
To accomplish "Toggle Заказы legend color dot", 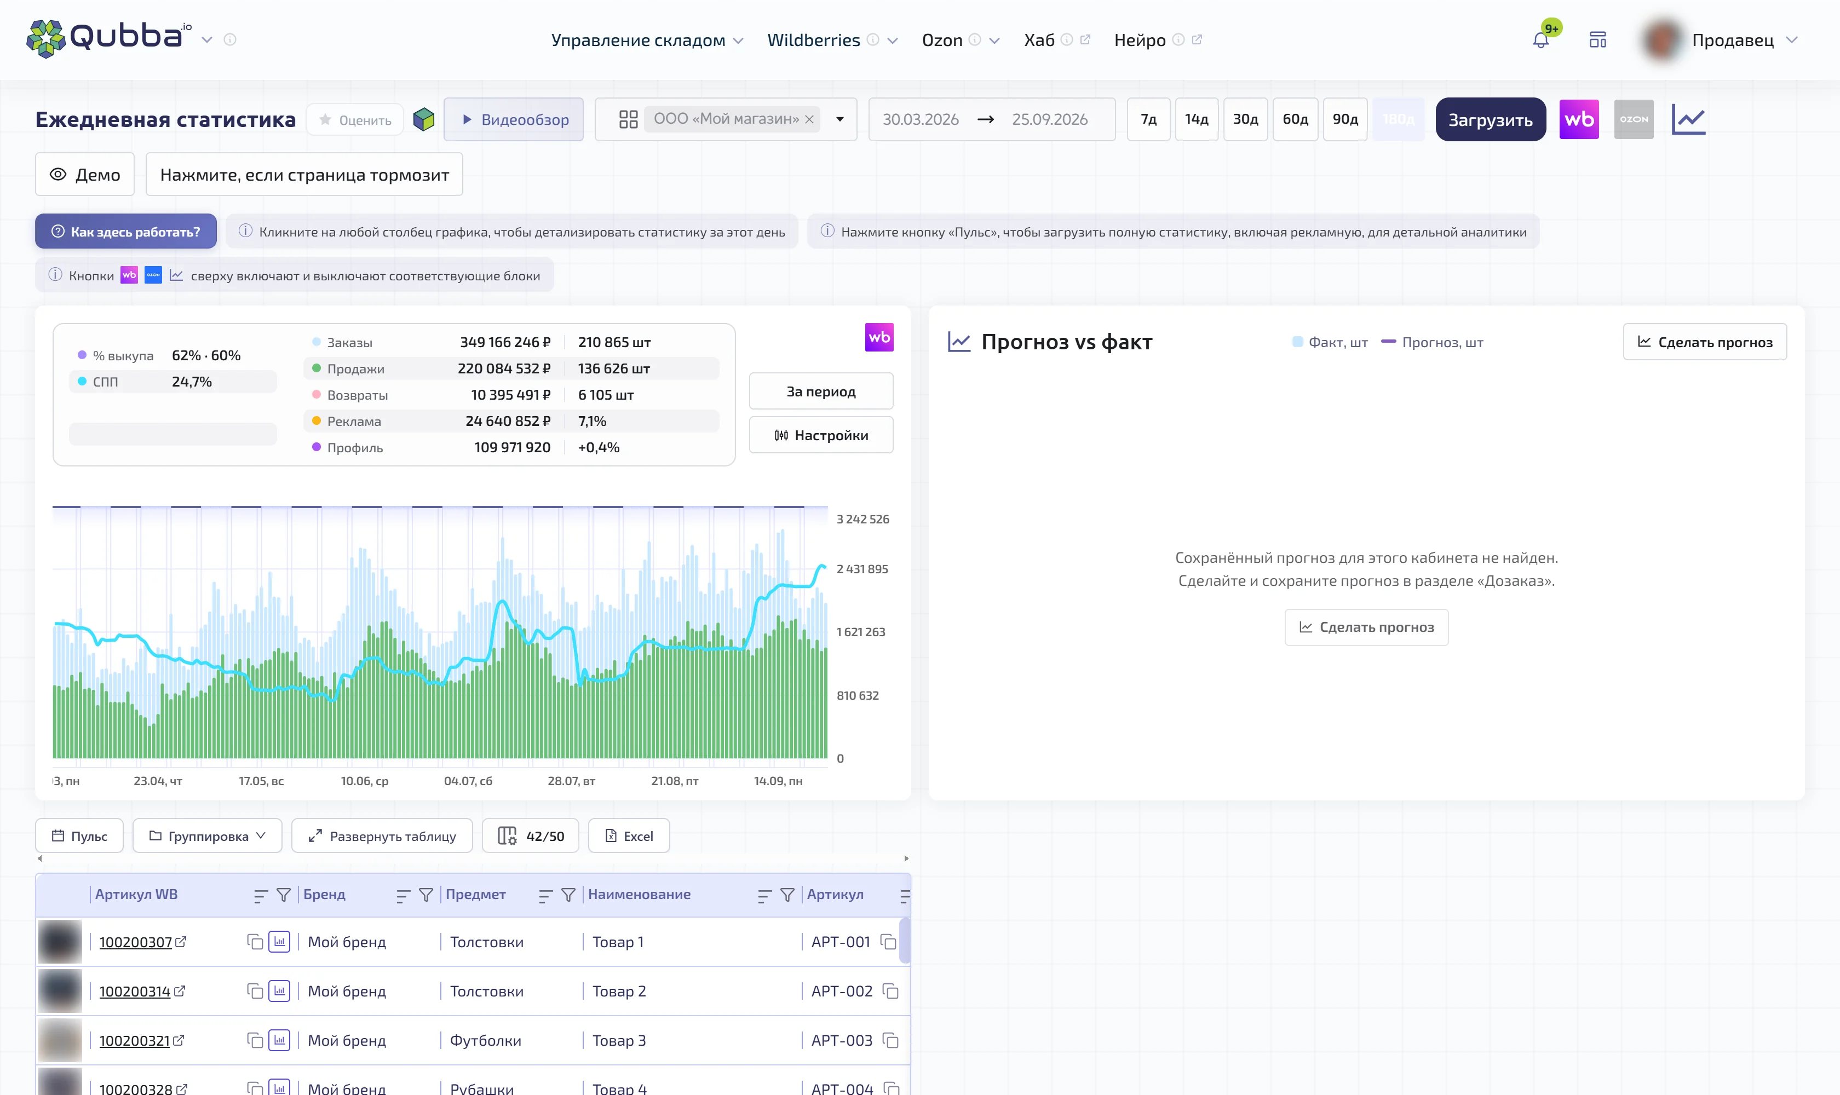I will tap(316, 342).
